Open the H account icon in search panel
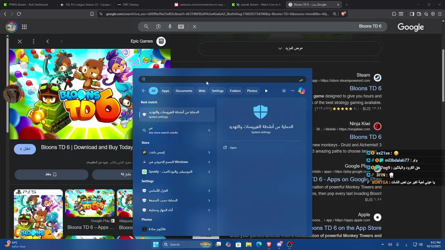 (284, 91)
